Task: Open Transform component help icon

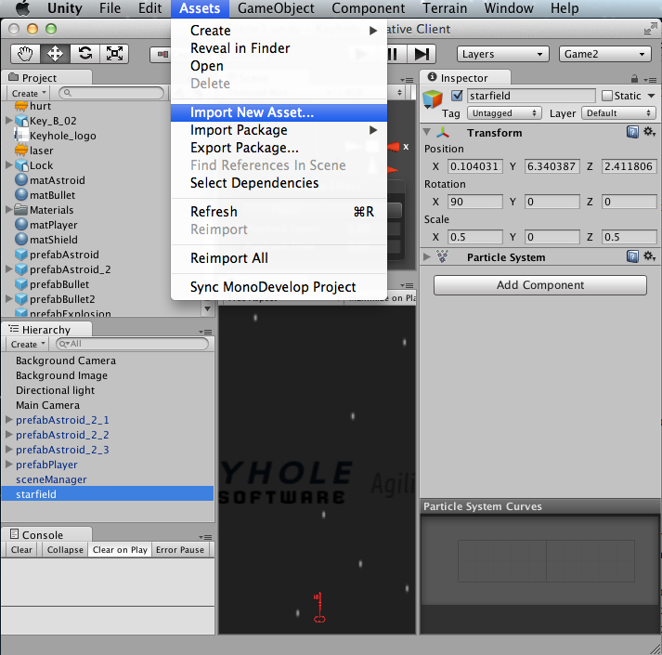Action: (x=632, y=133)
